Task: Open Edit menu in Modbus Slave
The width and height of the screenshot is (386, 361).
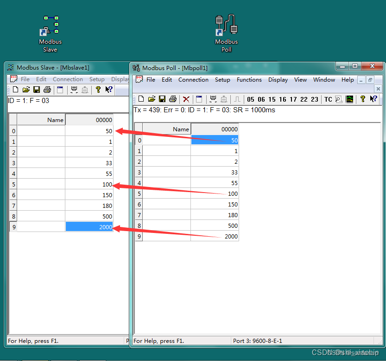Action: click(41, 79)
